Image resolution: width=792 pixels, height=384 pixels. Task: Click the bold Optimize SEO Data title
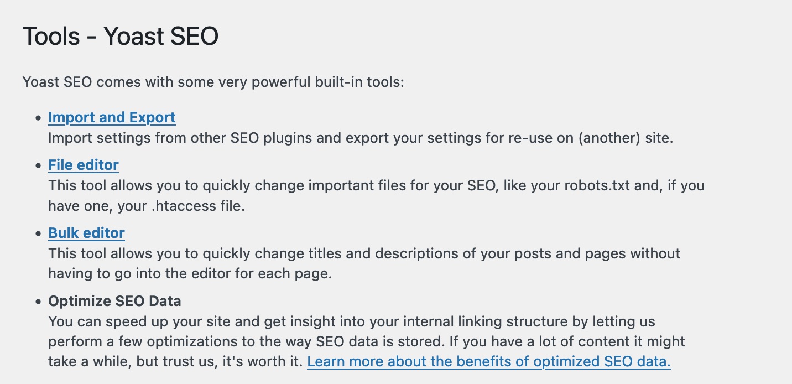point(114,302)
